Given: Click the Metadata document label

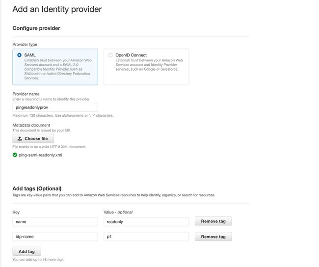Looking at the screenshot, I should (31, 125).
